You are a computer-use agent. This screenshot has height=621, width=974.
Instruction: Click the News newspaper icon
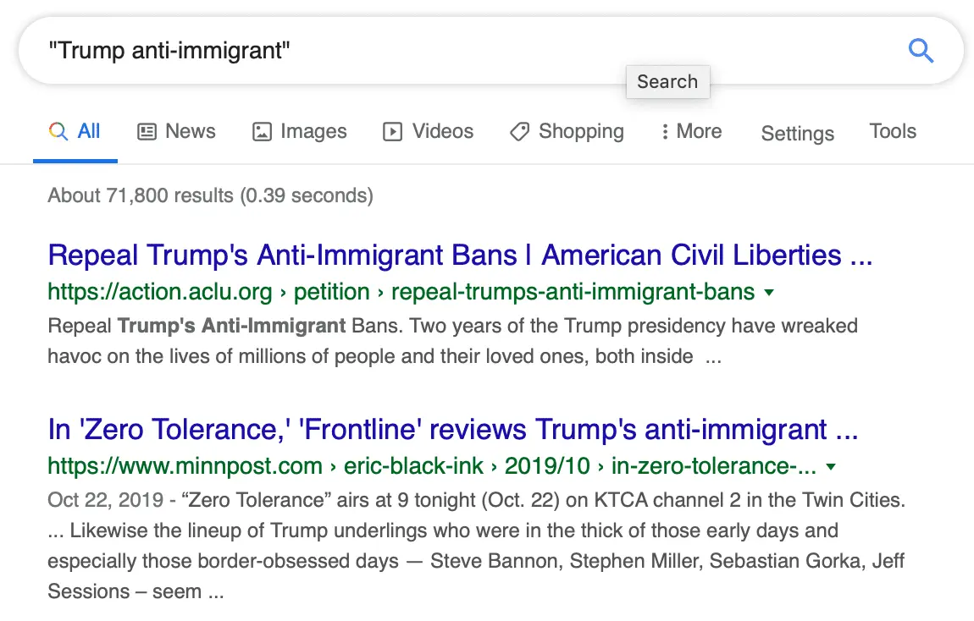[147, 132]
